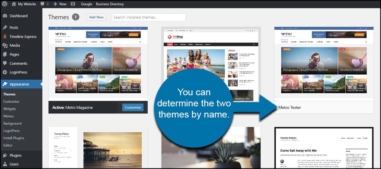Click the Pages icon in sidebar
This screenshot has width=381, height=169.
(5, 54)
